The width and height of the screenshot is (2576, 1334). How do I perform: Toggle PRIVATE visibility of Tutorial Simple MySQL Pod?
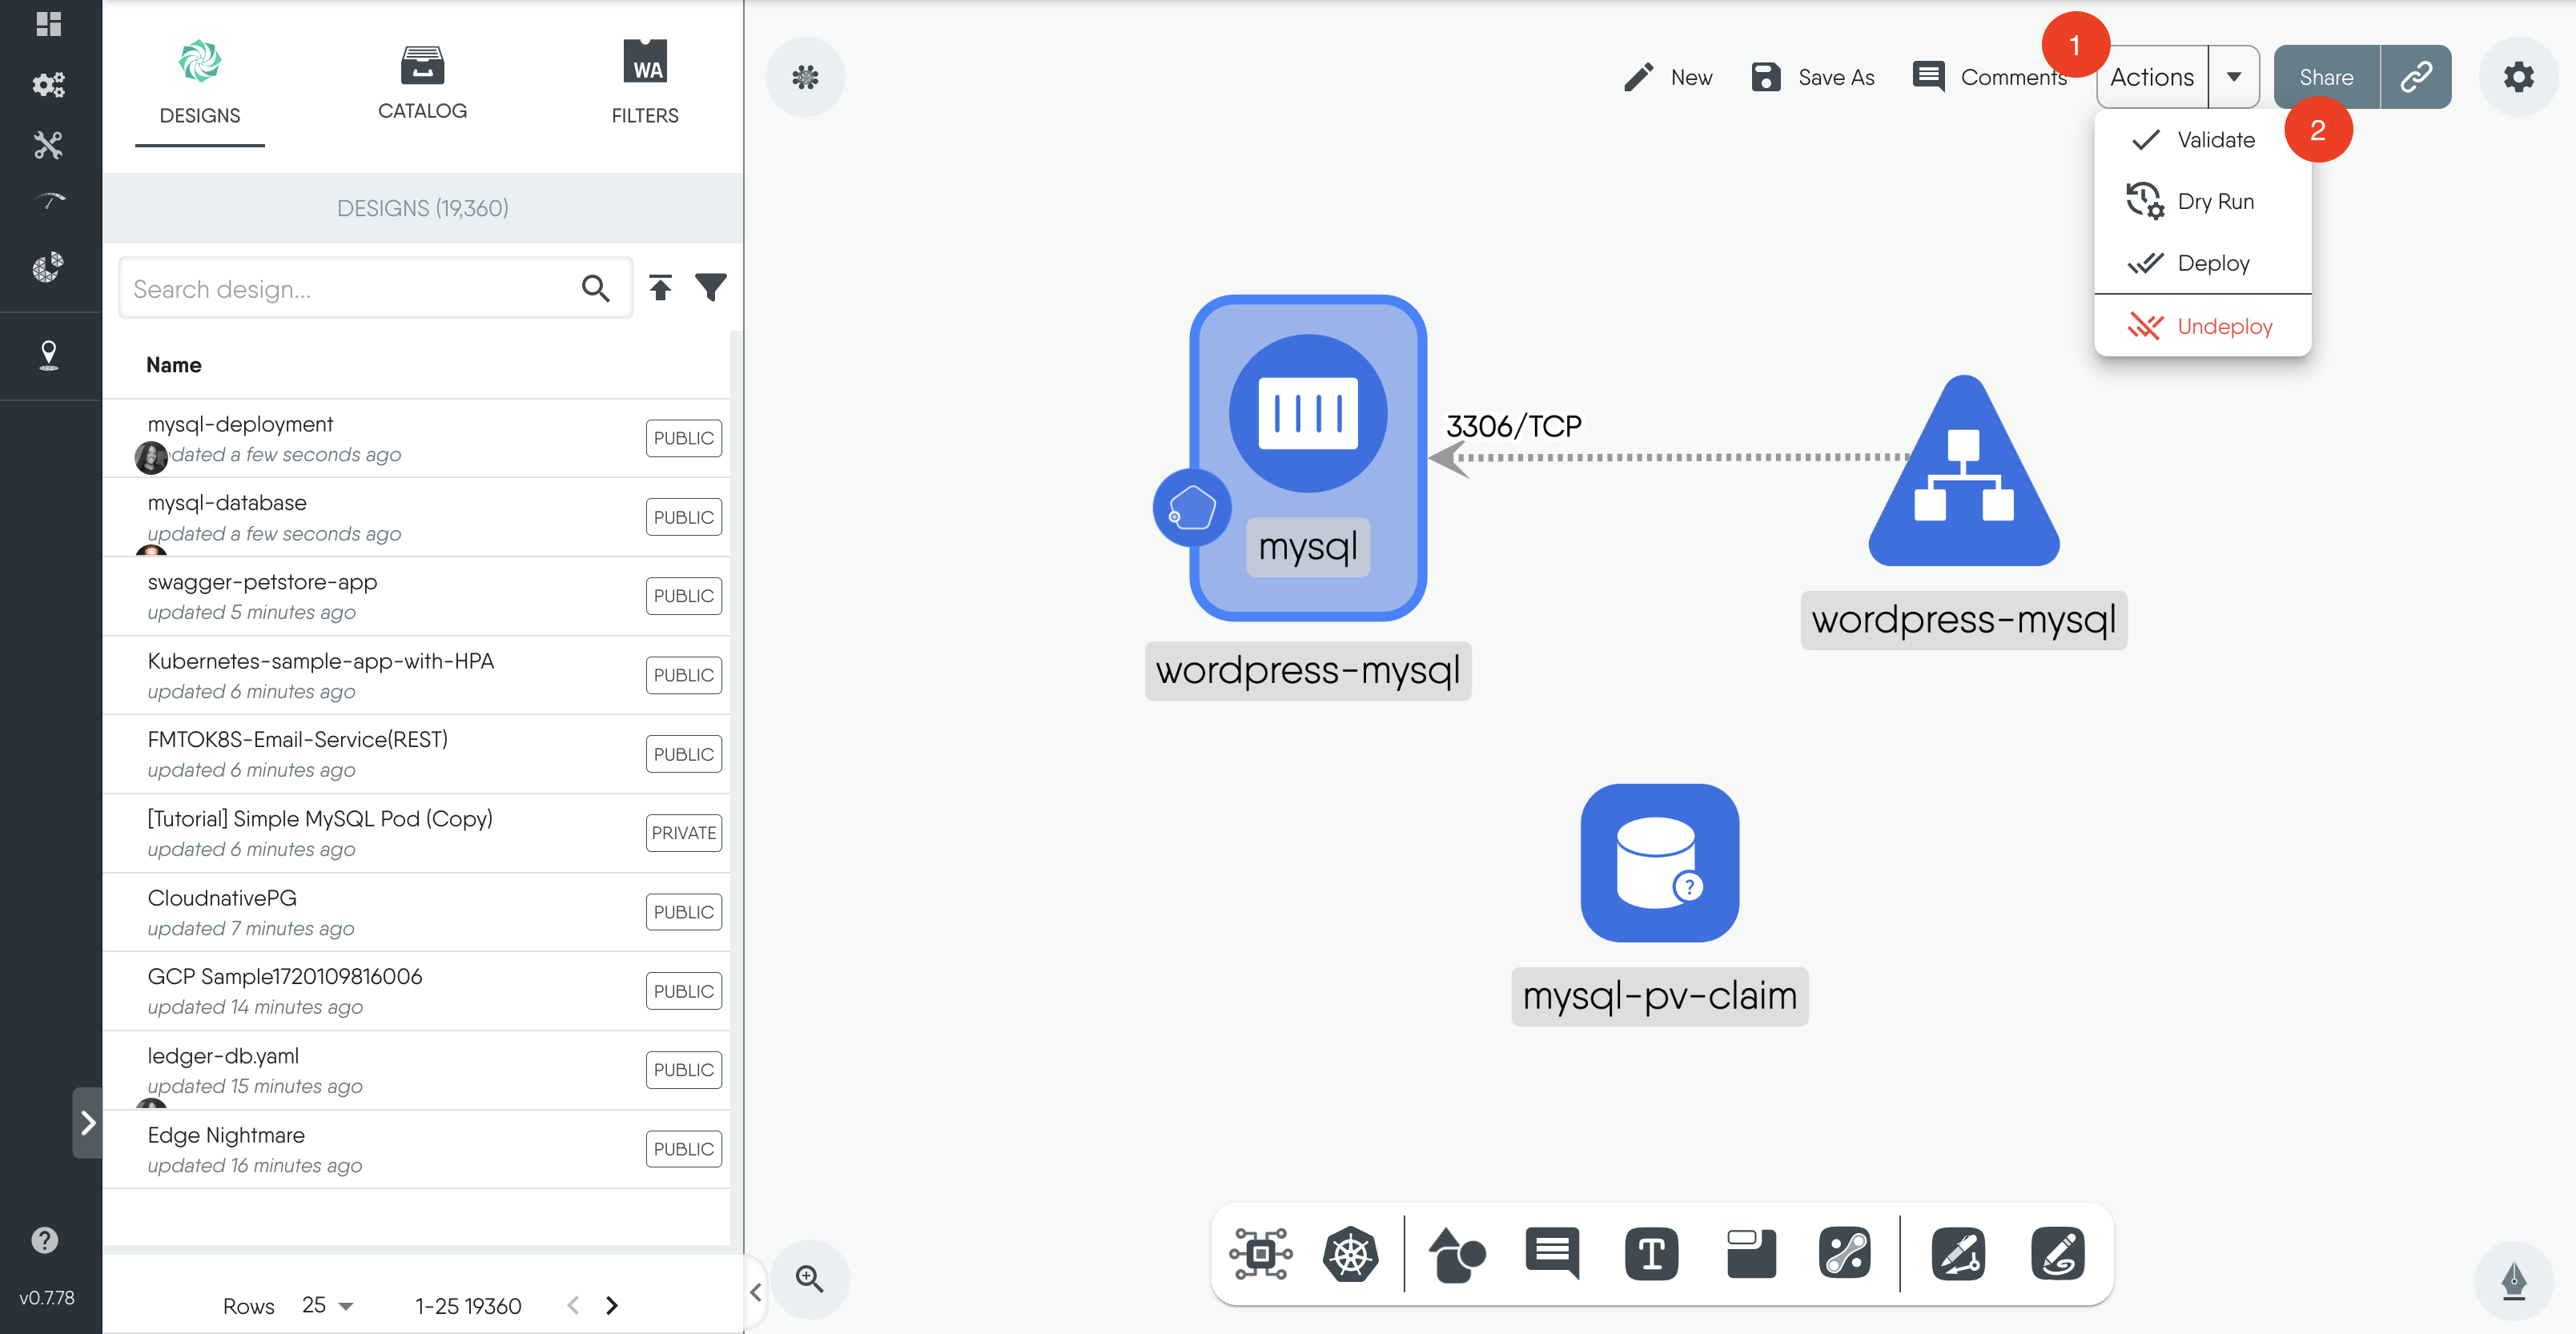[x=683, y=833]
